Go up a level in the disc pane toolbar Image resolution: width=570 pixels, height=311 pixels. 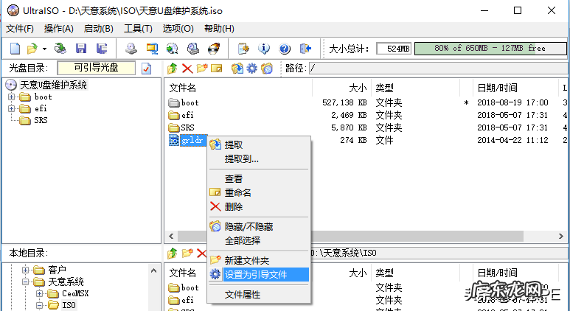[x=173, y=68]
